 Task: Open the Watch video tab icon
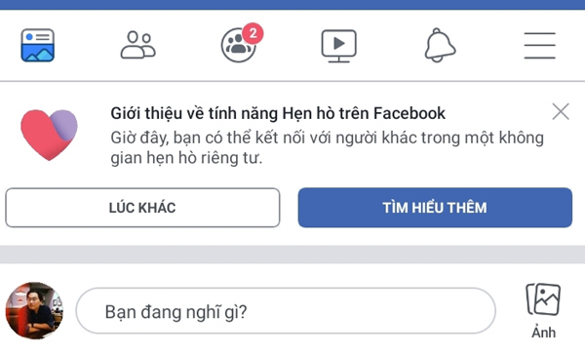pyautogui.click(x=338, y=46)
